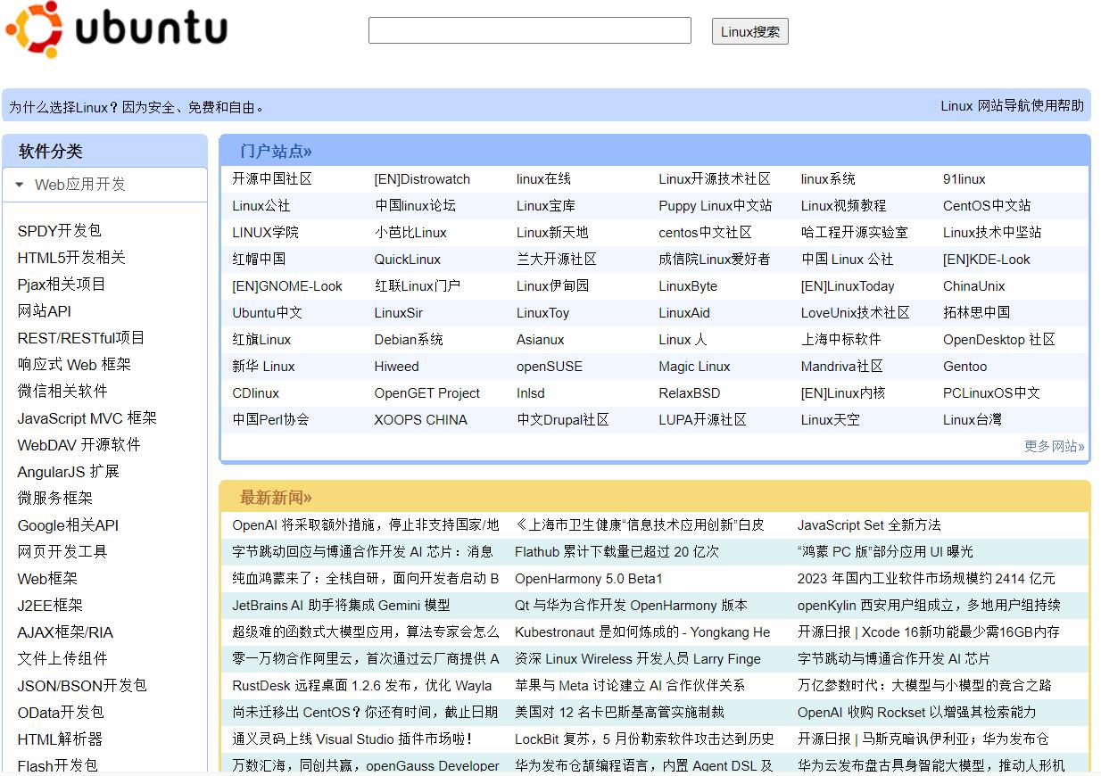The width and height of the screenshot is (1101, 776).
Task: Select the HTML5开发相关 category
Action: (x=71, y=258)
